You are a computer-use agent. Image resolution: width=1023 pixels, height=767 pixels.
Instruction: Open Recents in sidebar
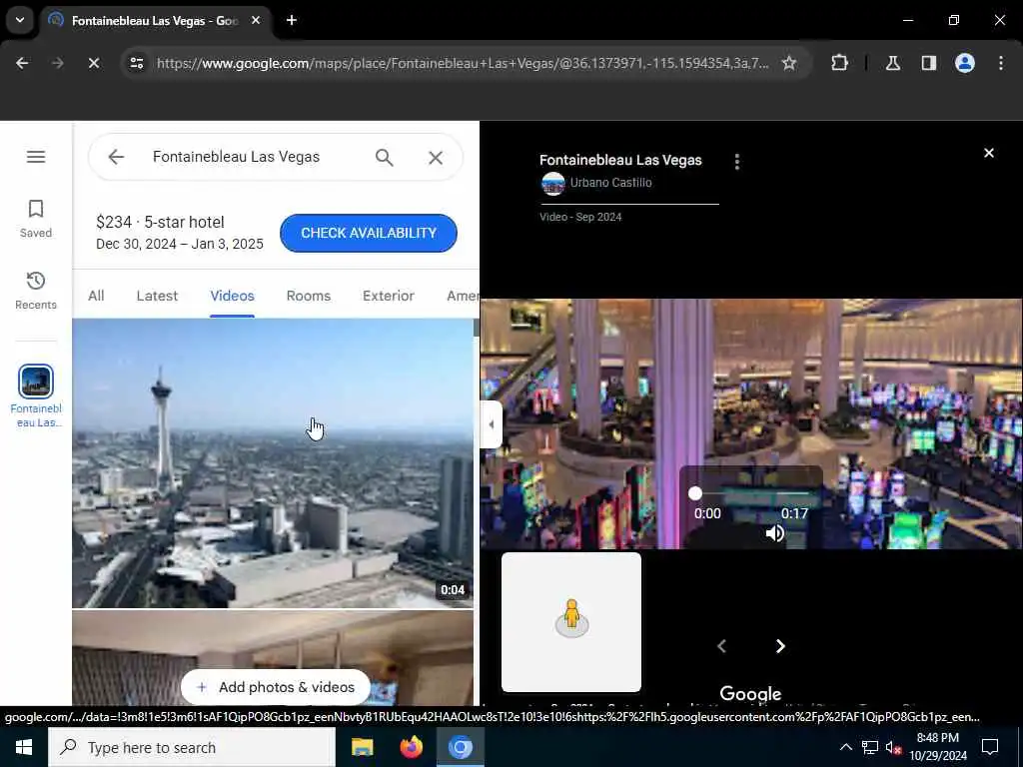pyautogui.click(x=36, y=291)
